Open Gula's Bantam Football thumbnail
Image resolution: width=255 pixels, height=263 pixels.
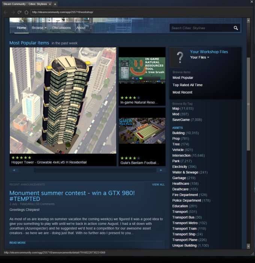pyautogui.click(x=142, y=131)
